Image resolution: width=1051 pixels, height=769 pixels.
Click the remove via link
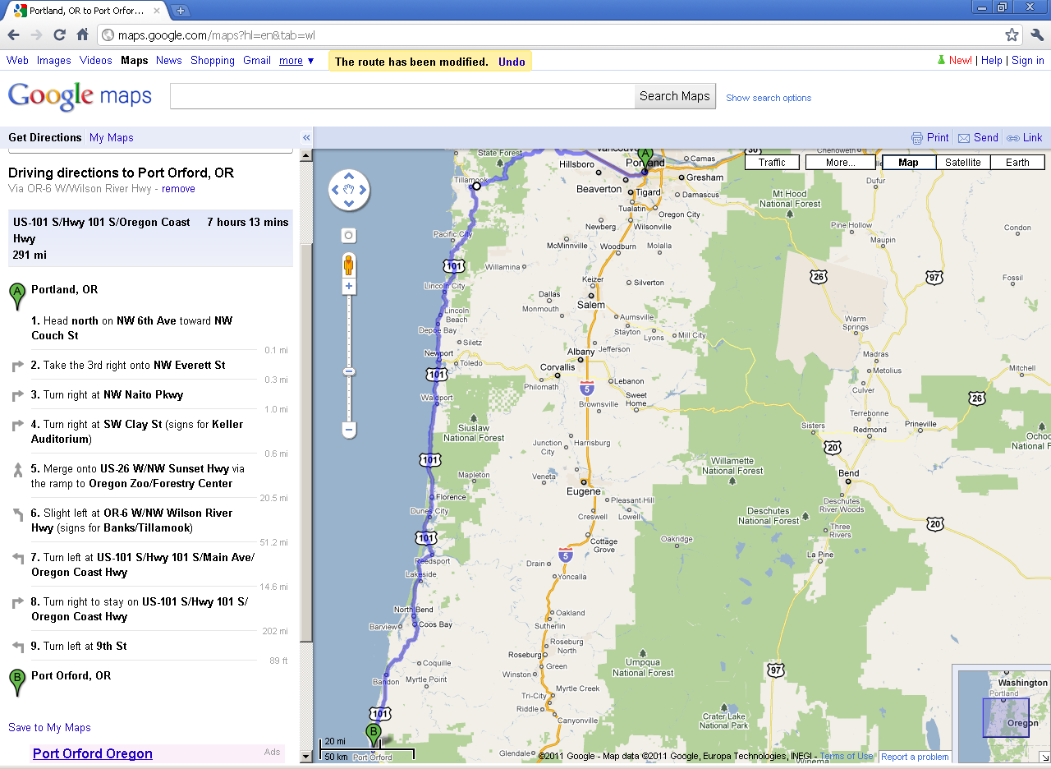coord(178,189)
